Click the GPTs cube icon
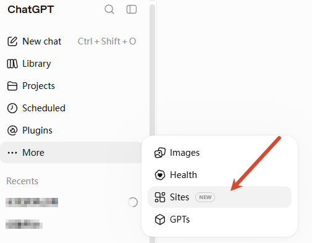The width and height of the screenshot is (312, 243). coord(160,220)
